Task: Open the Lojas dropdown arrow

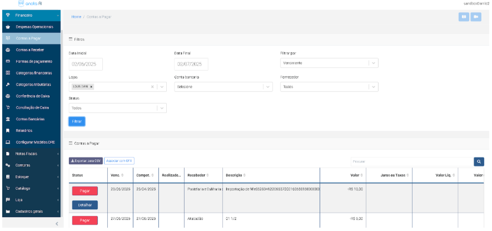Action: [162, 87]
